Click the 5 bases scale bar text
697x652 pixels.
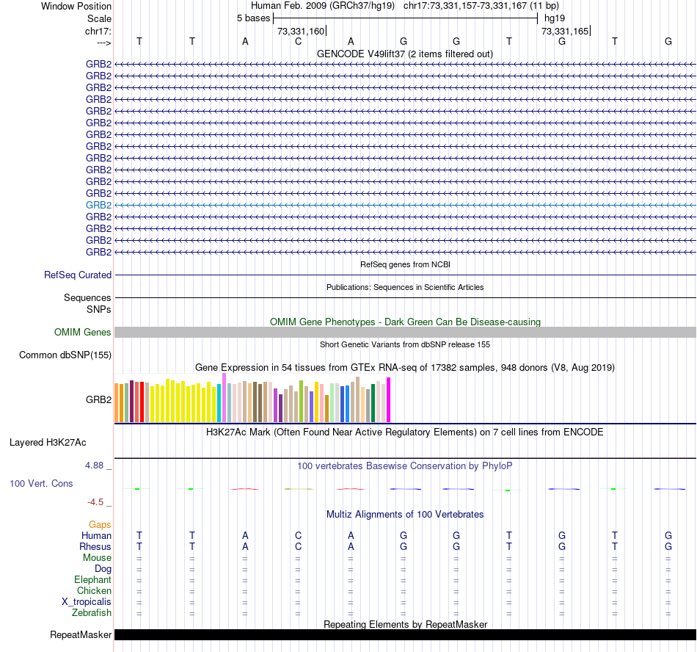click(x=253, y=18)
